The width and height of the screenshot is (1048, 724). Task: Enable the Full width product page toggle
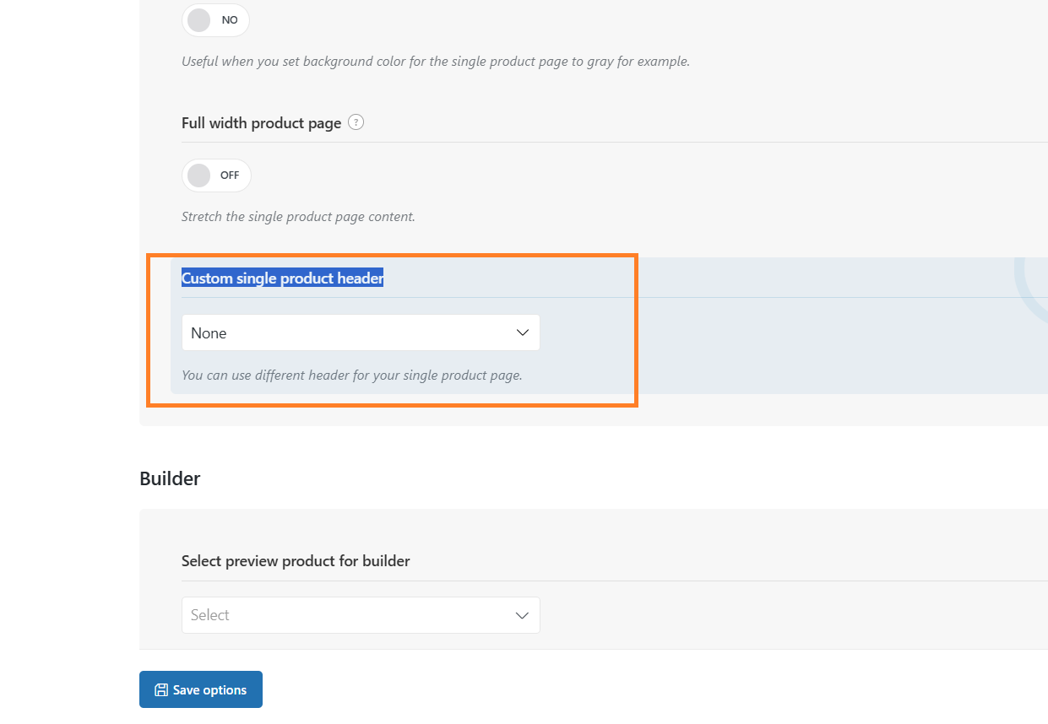pyautogui.click(x=216, y=176)
